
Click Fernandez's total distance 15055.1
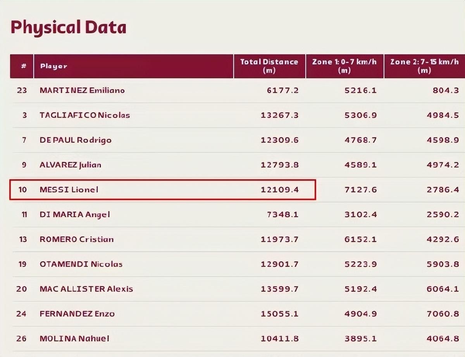(280, 314)
